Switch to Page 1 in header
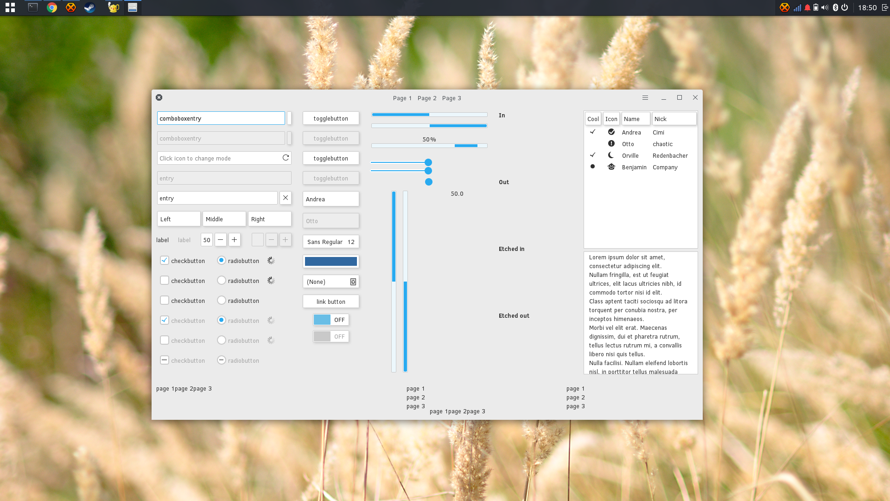This screenshot has width=890, height=501. pyautogui.click(x=402, y=98)
